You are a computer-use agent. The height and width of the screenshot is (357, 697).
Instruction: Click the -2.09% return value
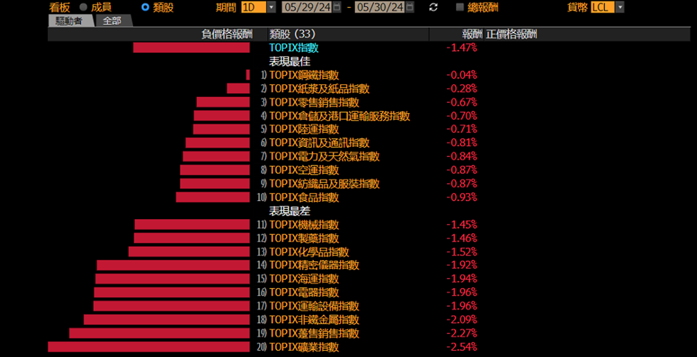[462, 320]
